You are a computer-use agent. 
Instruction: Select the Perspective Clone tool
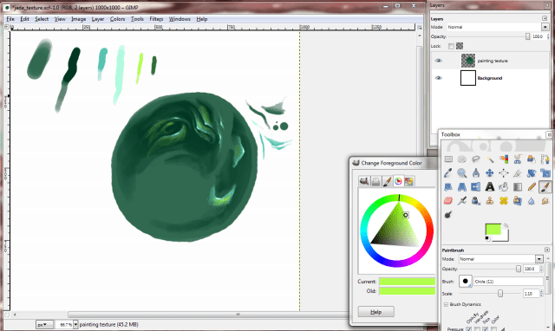[x=518, y=201]
